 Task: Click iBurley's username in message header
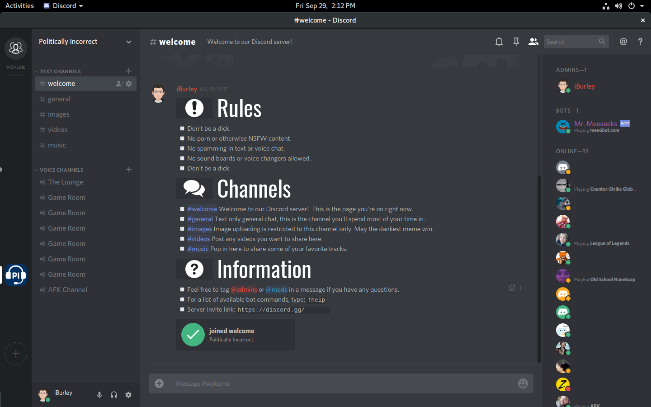coord(187,89)
